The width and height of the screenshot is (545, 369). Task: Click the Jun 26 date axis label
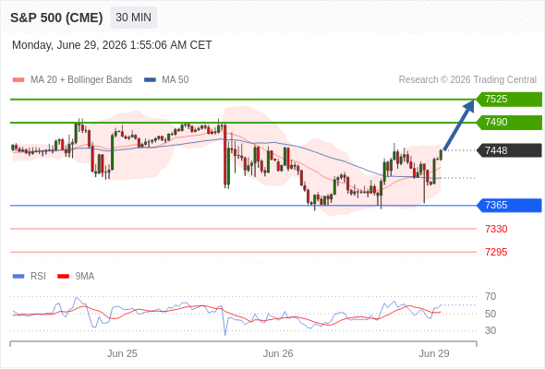[278, 353]
